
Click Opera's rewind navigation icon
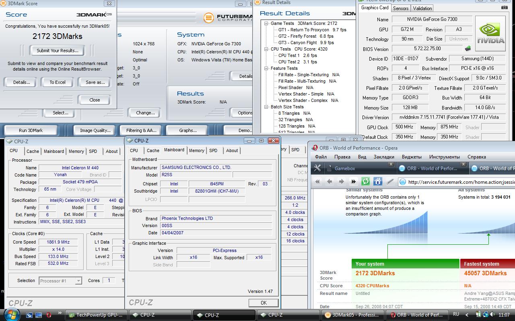(317, 182)
